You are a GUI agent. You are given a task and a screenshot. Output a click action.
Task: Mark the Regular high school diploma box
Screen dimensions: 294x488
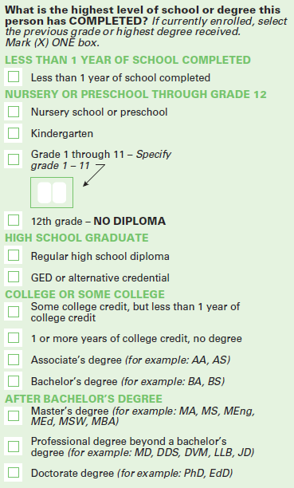14,255
